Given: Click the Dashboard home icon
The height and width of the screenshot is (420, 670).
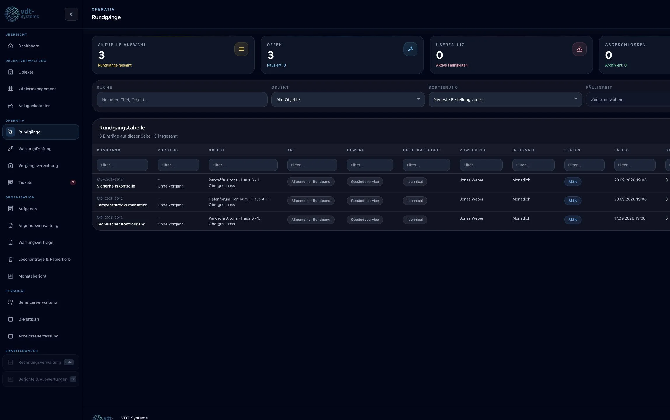Looking at the screenshot, I should click(11, 46).
